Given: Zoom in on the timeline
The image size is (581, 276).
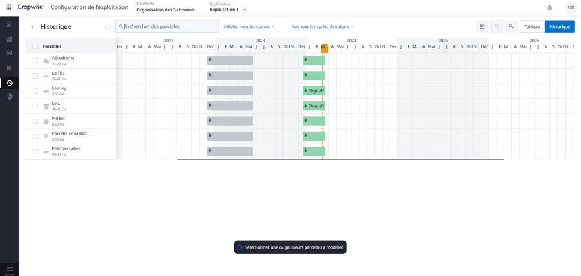Looking at the screenshot, I should (511, 27).
